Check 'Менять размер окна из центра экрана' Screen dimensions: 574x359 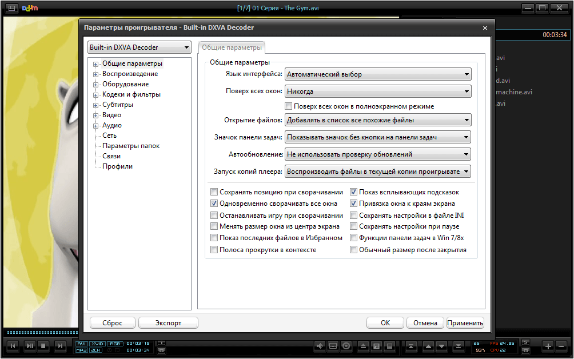(214, 226)
